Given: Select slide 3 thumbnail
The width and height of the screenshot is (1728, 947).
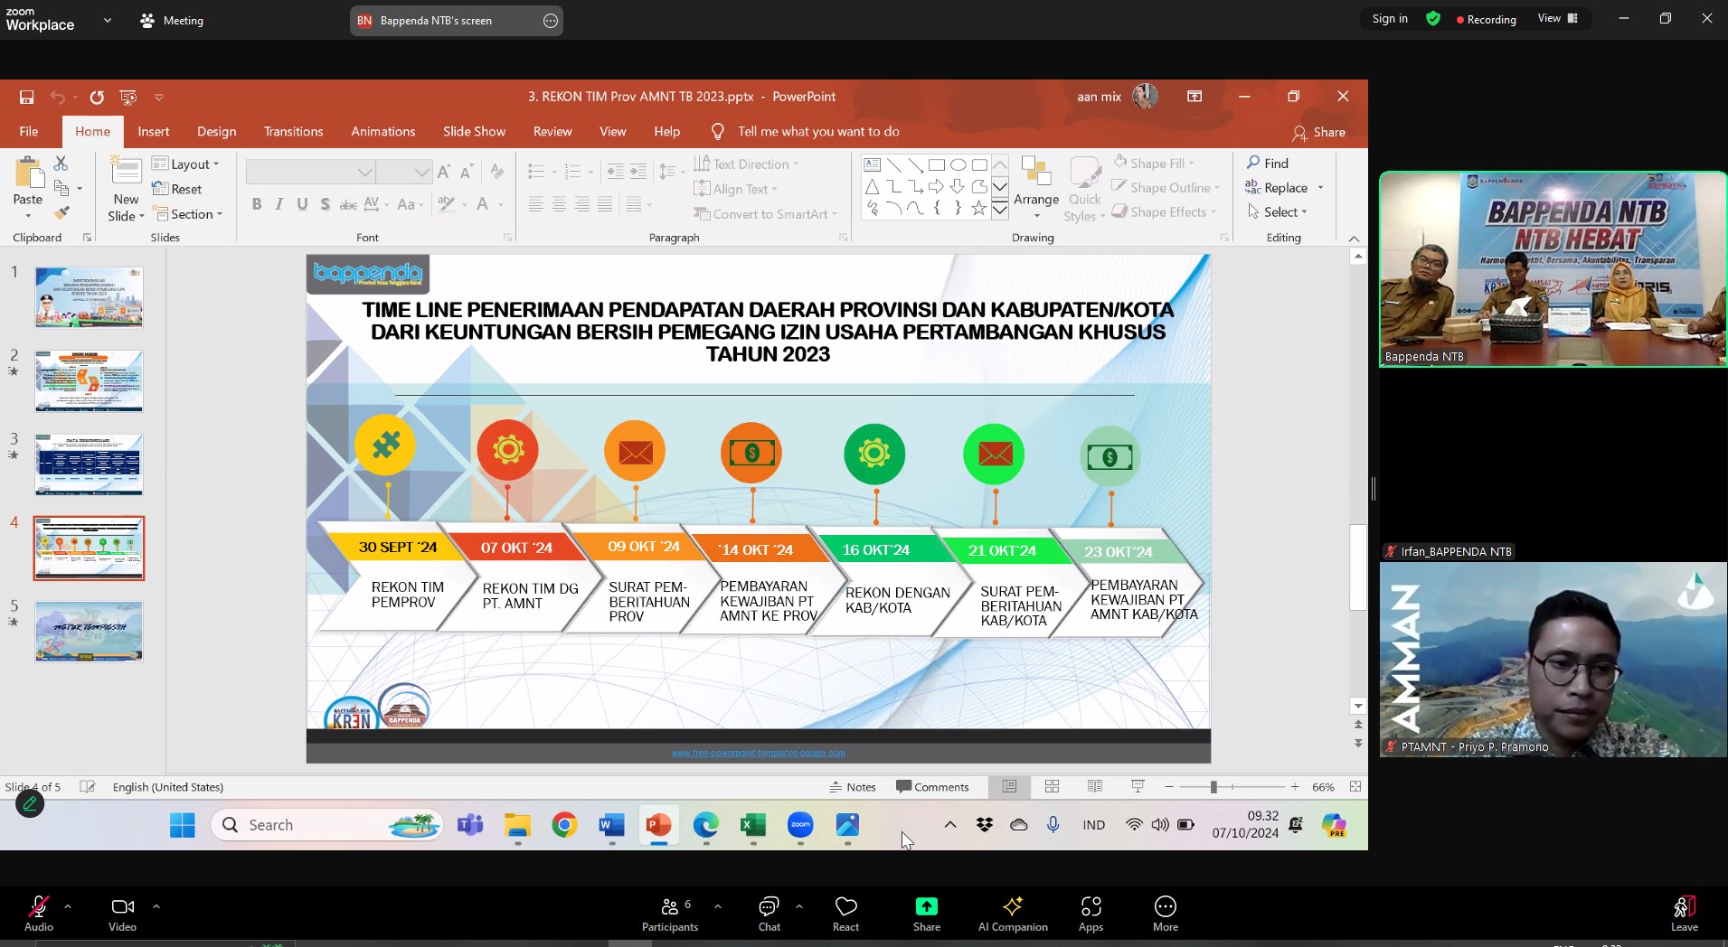Looking at the screenshot, I should click(x=89, y=464).
